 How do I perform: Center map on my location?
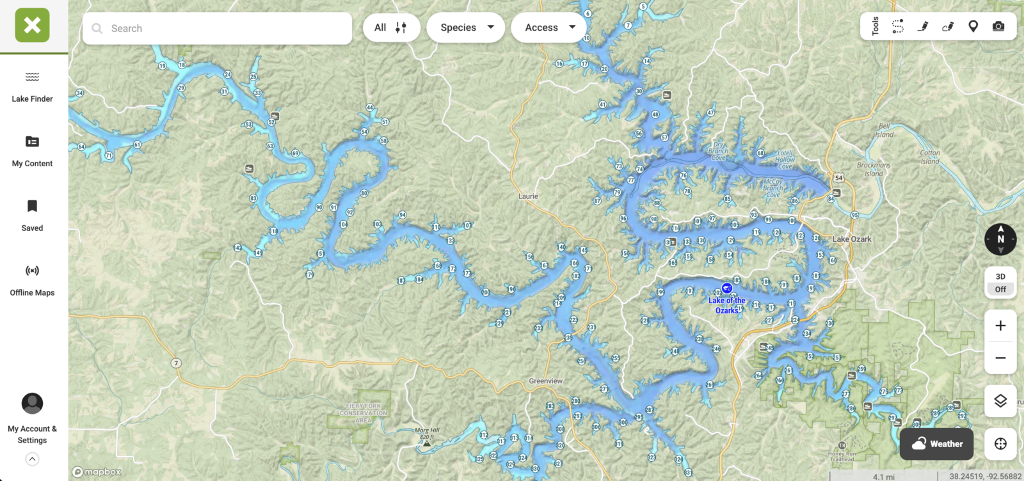1000,444
